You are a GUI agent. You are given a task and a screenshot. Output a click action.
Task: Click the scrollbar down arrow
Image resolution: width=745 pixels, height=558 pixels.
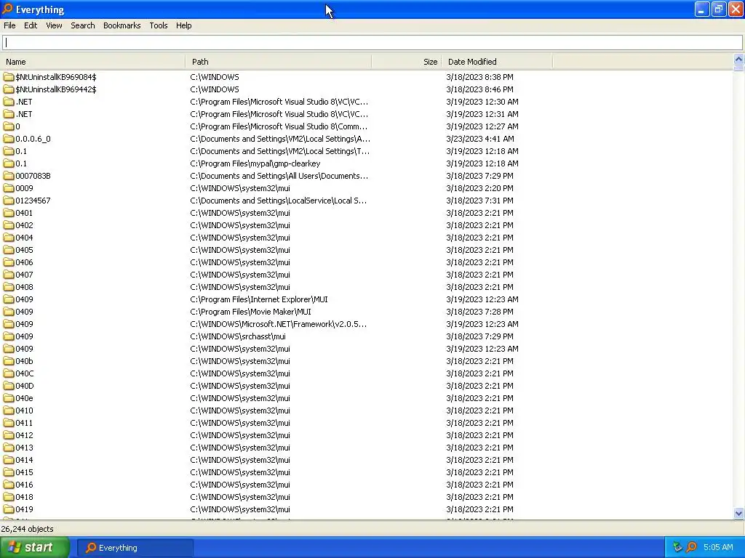click(x=738, y=514)
